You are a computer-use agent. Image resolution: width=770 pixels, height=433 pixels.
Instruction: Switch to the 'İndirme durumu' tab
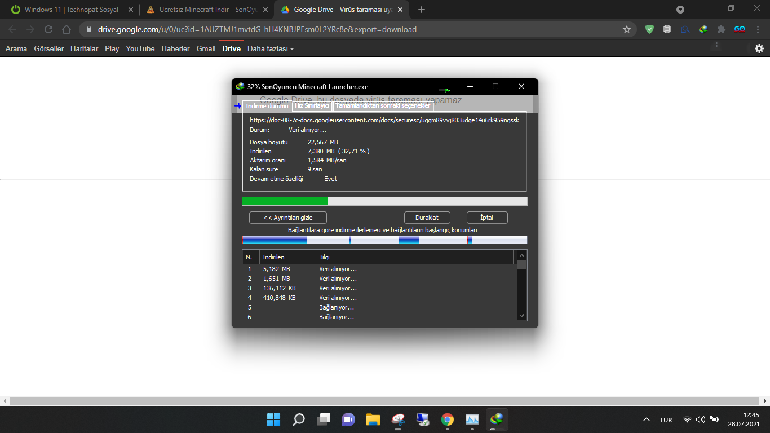click(267, 106)
